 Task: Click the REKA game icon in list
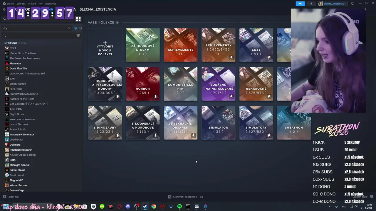pyautogui.click(x=7, y=48)
